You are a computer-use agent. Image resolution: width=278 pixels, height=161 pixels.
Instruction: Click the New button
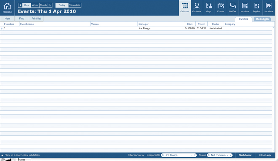tap(7, 18)
